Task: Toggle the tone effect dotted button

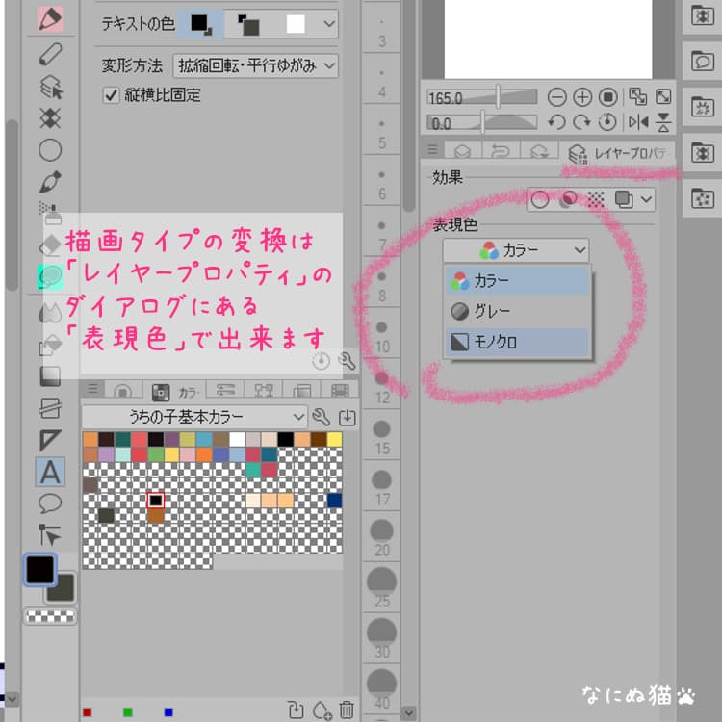Action: [595, 199]
